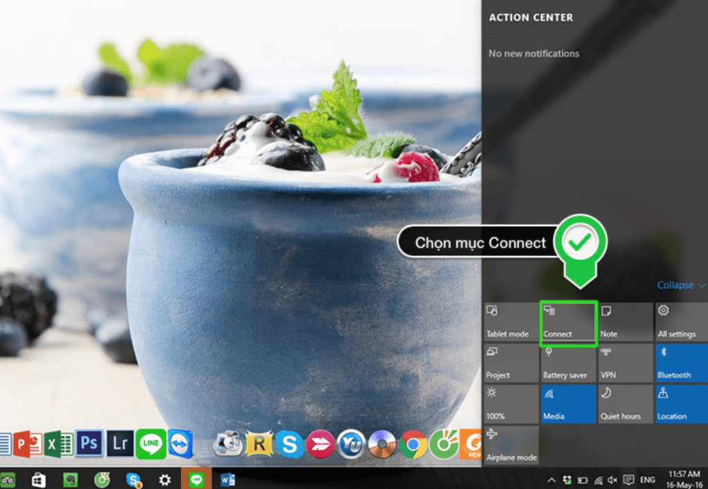708x489 pixels.
Task: Open TripAdvisor owl taskbar icon
Action: (7, 479)
